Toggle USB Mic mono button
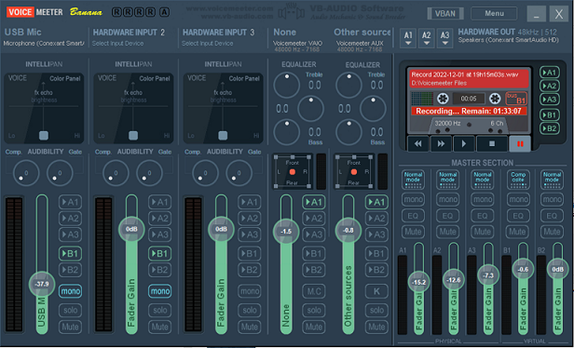The image size is (574, 348). click(70, 291)
